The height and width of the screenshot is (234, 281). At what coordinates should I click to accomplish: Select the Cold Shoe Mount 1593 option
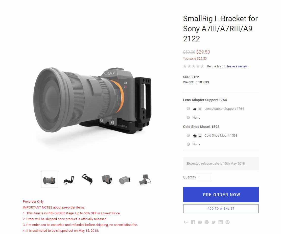click(x=188, y=135)
